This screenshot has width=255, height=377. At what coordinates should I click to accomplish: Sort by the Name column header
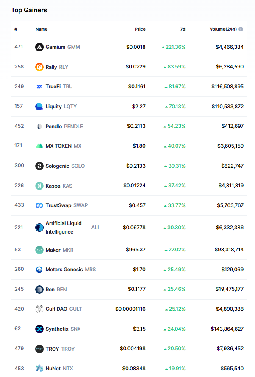point(42,29)
